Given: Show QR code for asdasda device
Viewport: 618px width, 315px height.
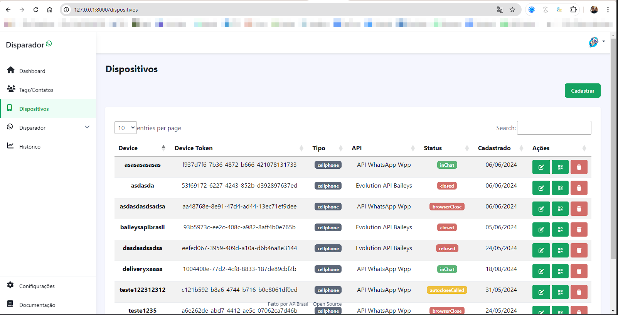Looking at the screenshot, I should (560, 188).
